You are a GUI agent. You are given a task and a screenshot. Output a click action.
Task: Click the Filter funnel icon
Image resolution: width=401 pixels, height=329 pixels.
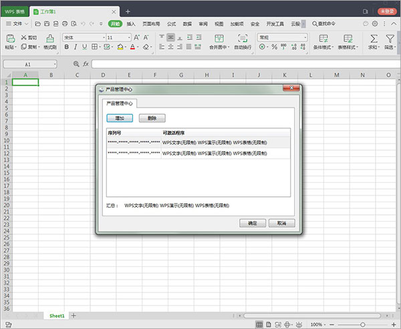pos(390,38)
